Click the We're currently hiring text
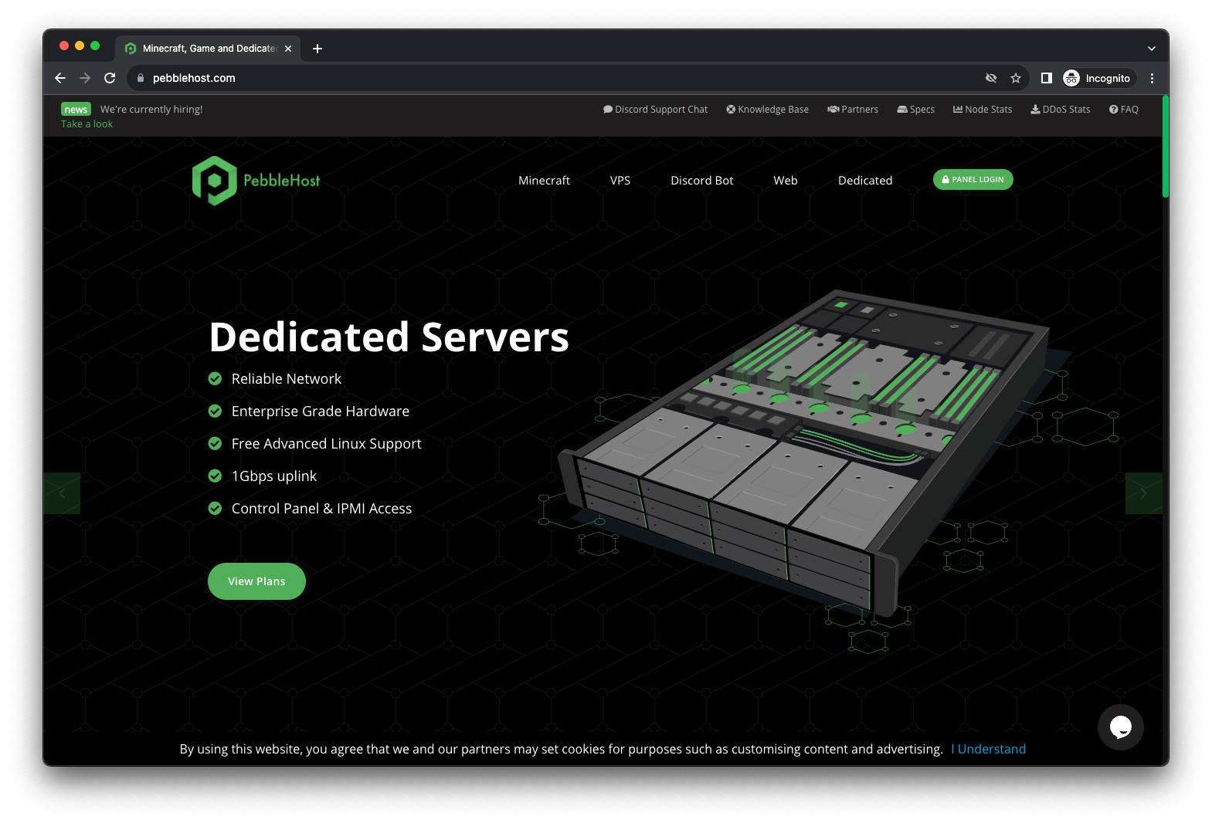Image resolution: width=1212 pixels, height=823 pixels. pyautogui.click(x=151, y=110)
